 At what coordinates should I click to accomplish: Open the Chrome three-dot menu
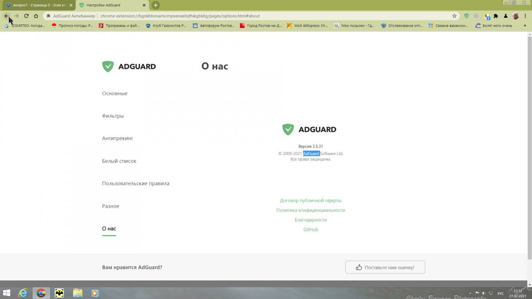point(526,16)
